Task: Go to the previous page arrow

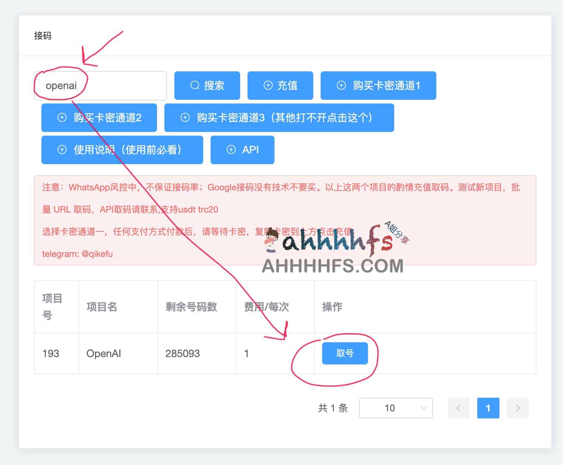Action: point(458,408)
